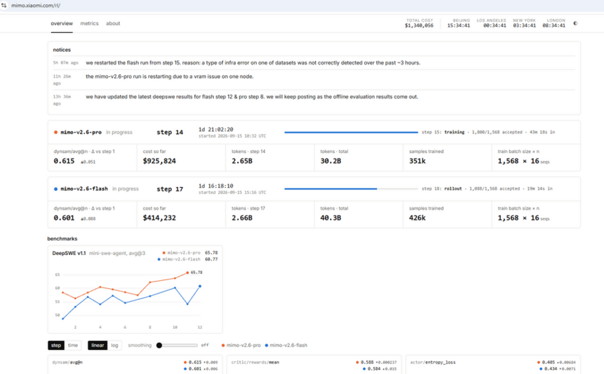Click the step 18 rollout status text

[x=487, y=189]
